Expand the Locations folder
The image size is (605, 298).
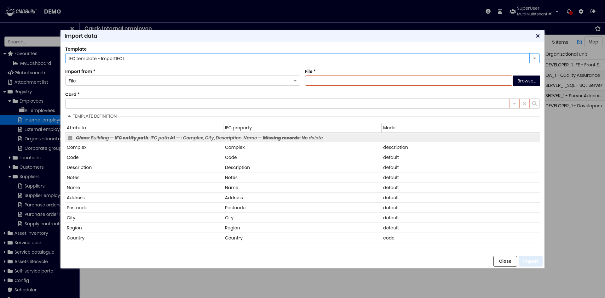pyautogui.click(x=10, y=158)
